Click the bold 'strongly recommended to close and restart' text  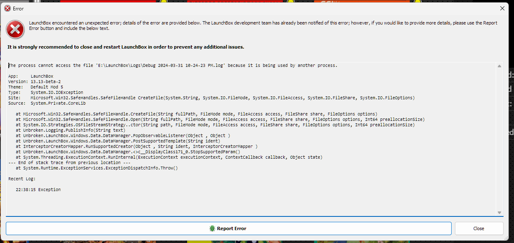click(126, 47)
